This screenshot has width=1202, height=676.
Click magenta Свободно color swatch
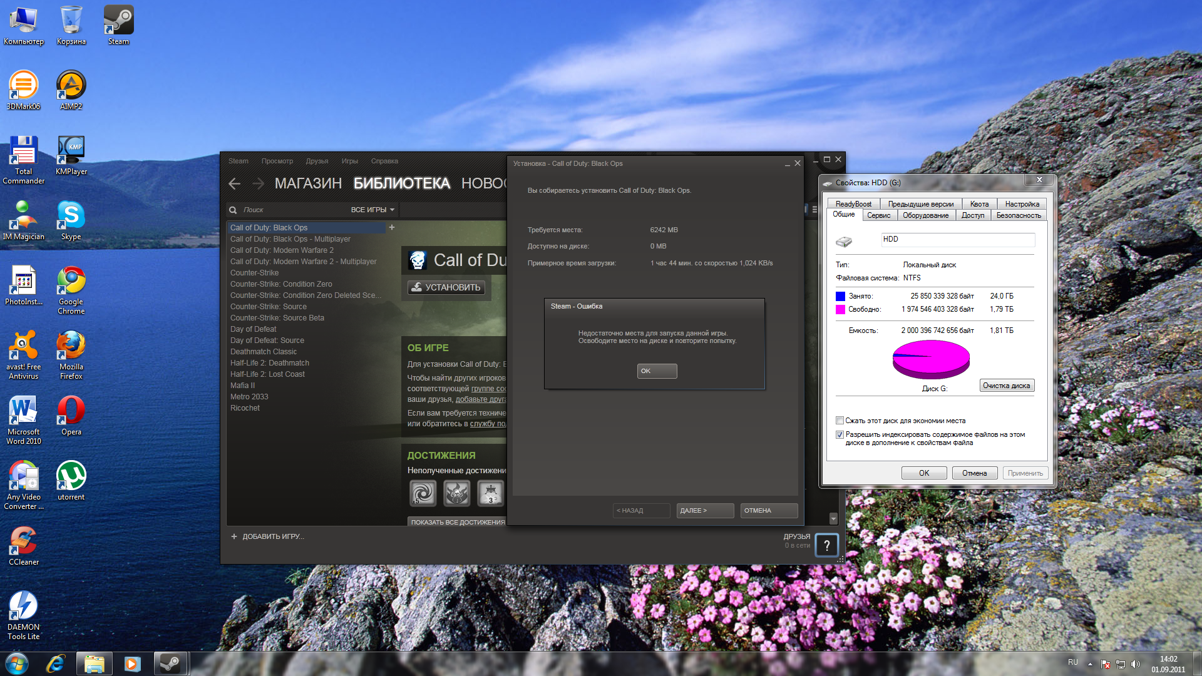pos(840,309)
